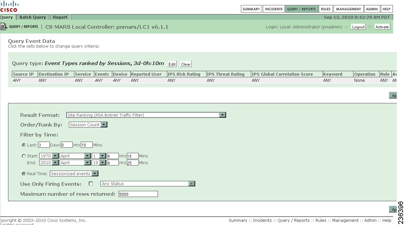Viewport: 405px width, 225px height.
Task: Click the Maximum number of rows field
Action: [x=138, y=194]
